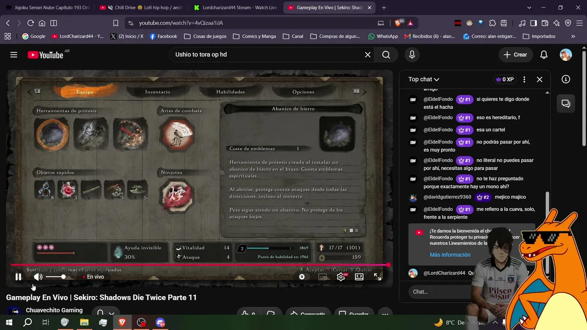
Task: Go to the browser home page
Action: 42,23
